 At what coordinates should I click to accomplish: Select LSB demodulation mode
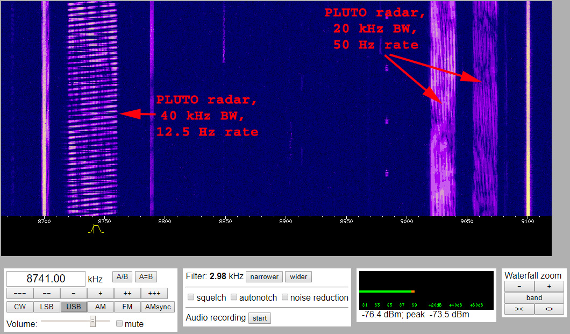(x=47, y=307)
